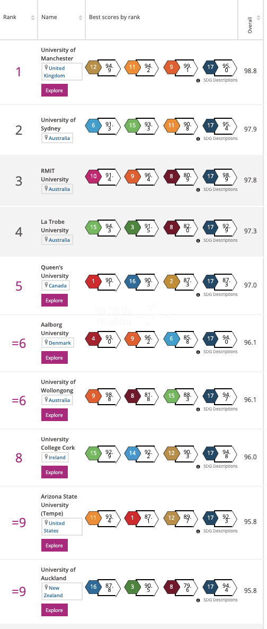This screenshot has height=629, width=267.
Task: Click SDG 6 hexagon in University of Sydney row
Action: coord(93,126)
